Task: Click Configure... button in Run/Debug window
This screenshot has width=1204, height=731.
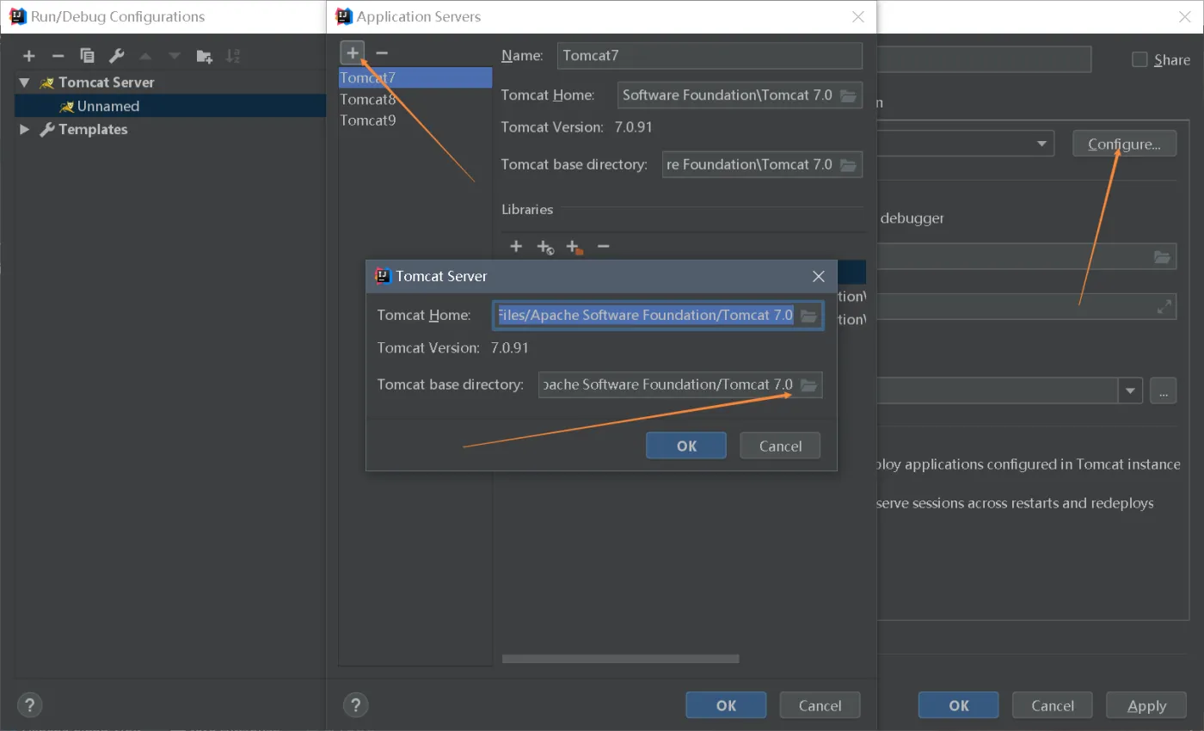Action: pos(1124,144)
